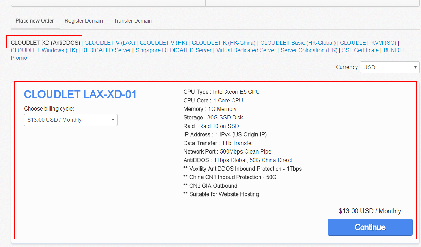The image size is (421, 247).
Task: Switch to the Transfer Domain tab
Action: (x=133, y=21)
